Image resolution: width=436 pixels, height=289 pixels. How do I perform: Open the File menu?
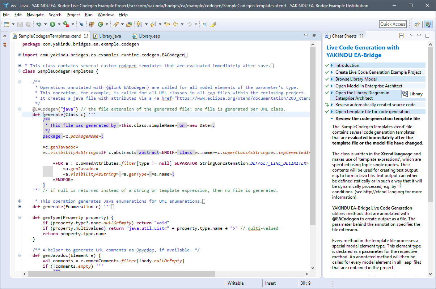[6, 15]
